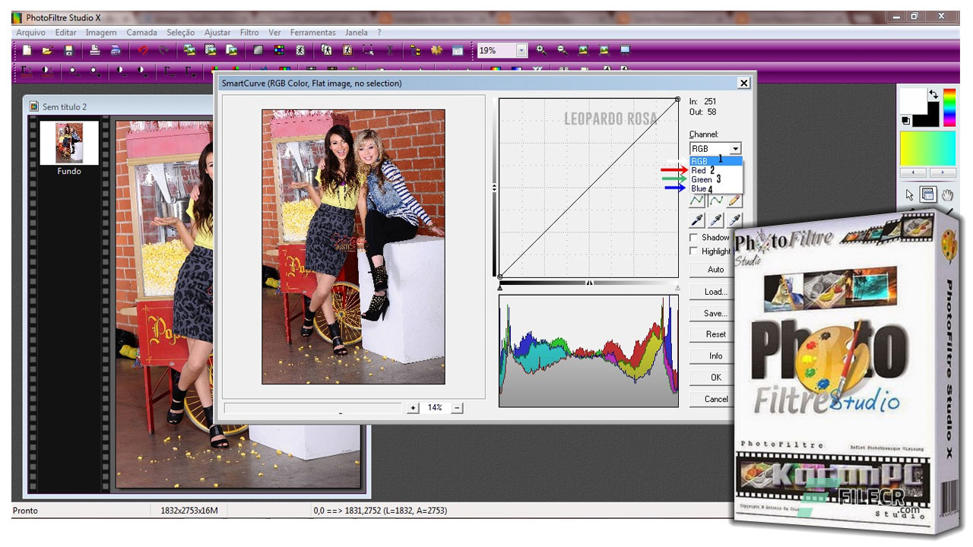Open the Filtro menu
The width and height of the screenshot is (973, 547).
click(x=249, y=33)
